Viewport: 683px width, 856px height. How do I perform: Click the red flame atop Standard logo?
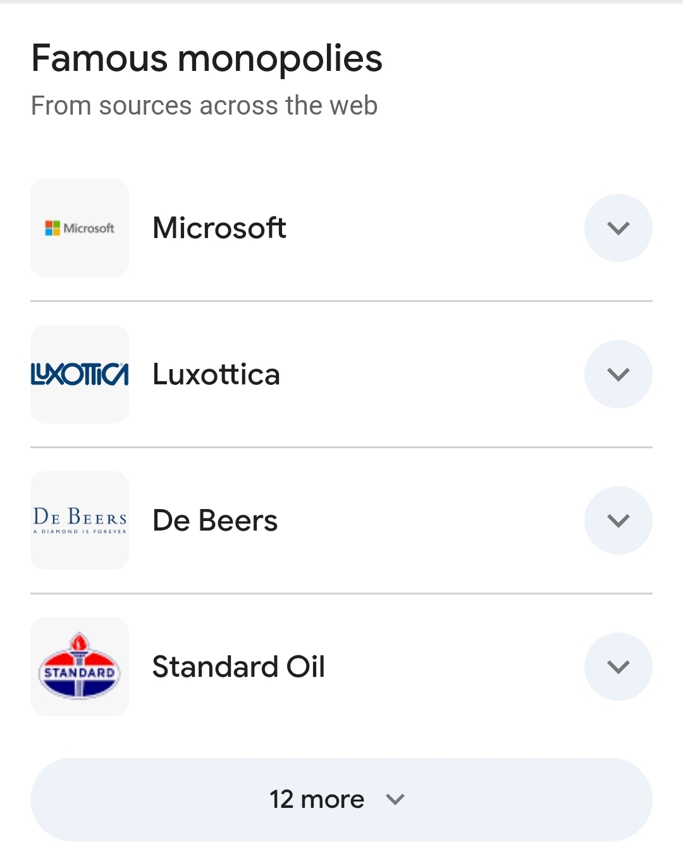tap(79, 642)
